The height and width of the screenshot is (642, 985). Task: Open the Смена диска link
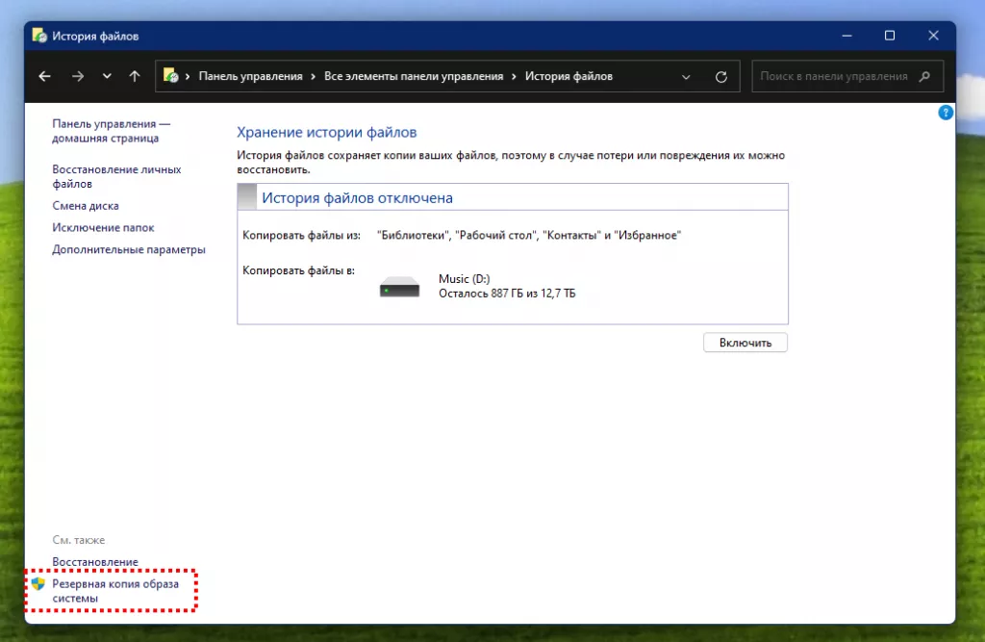click(x=86, y=206)
